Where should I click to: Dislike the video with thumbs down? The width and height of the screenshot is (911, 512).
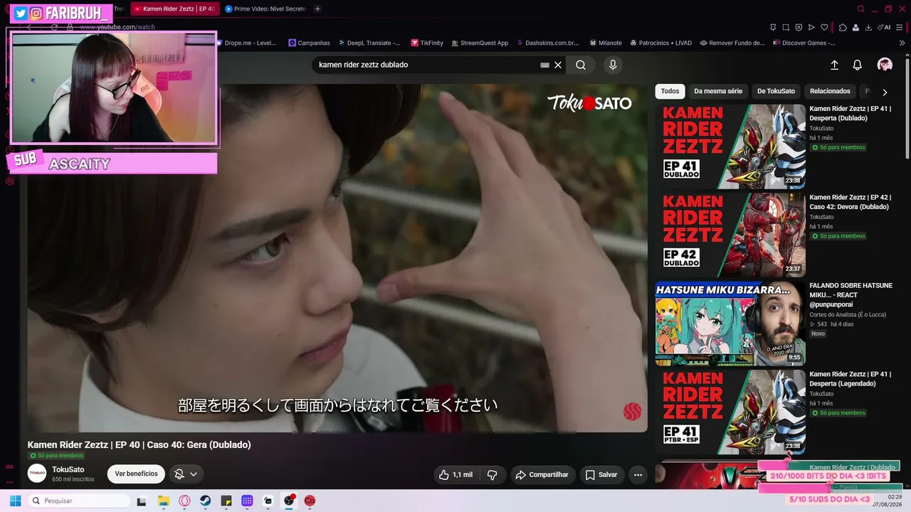tap(492, 474)
